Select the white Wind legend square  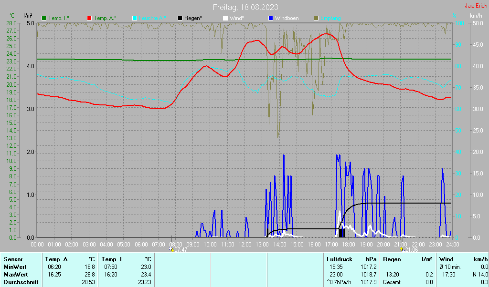pyautogui.click(x=225, y=18)
